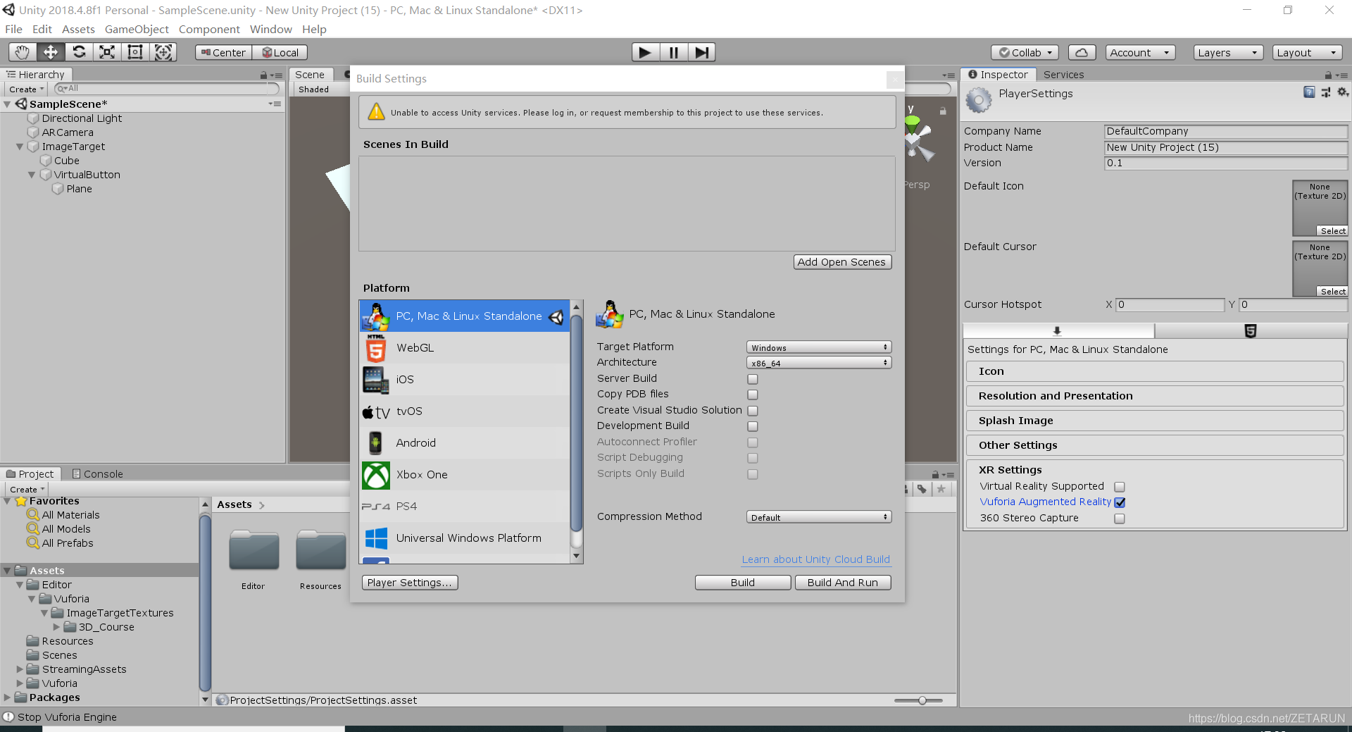Open Learn about Unity Cloud Build link

tap(816, 559)
